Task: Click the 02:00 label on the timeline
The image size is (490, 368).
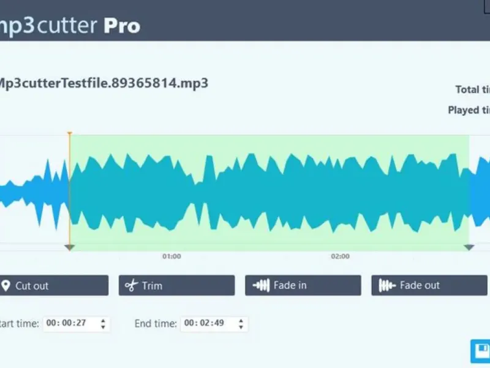Action: click(x=341, y=256)
